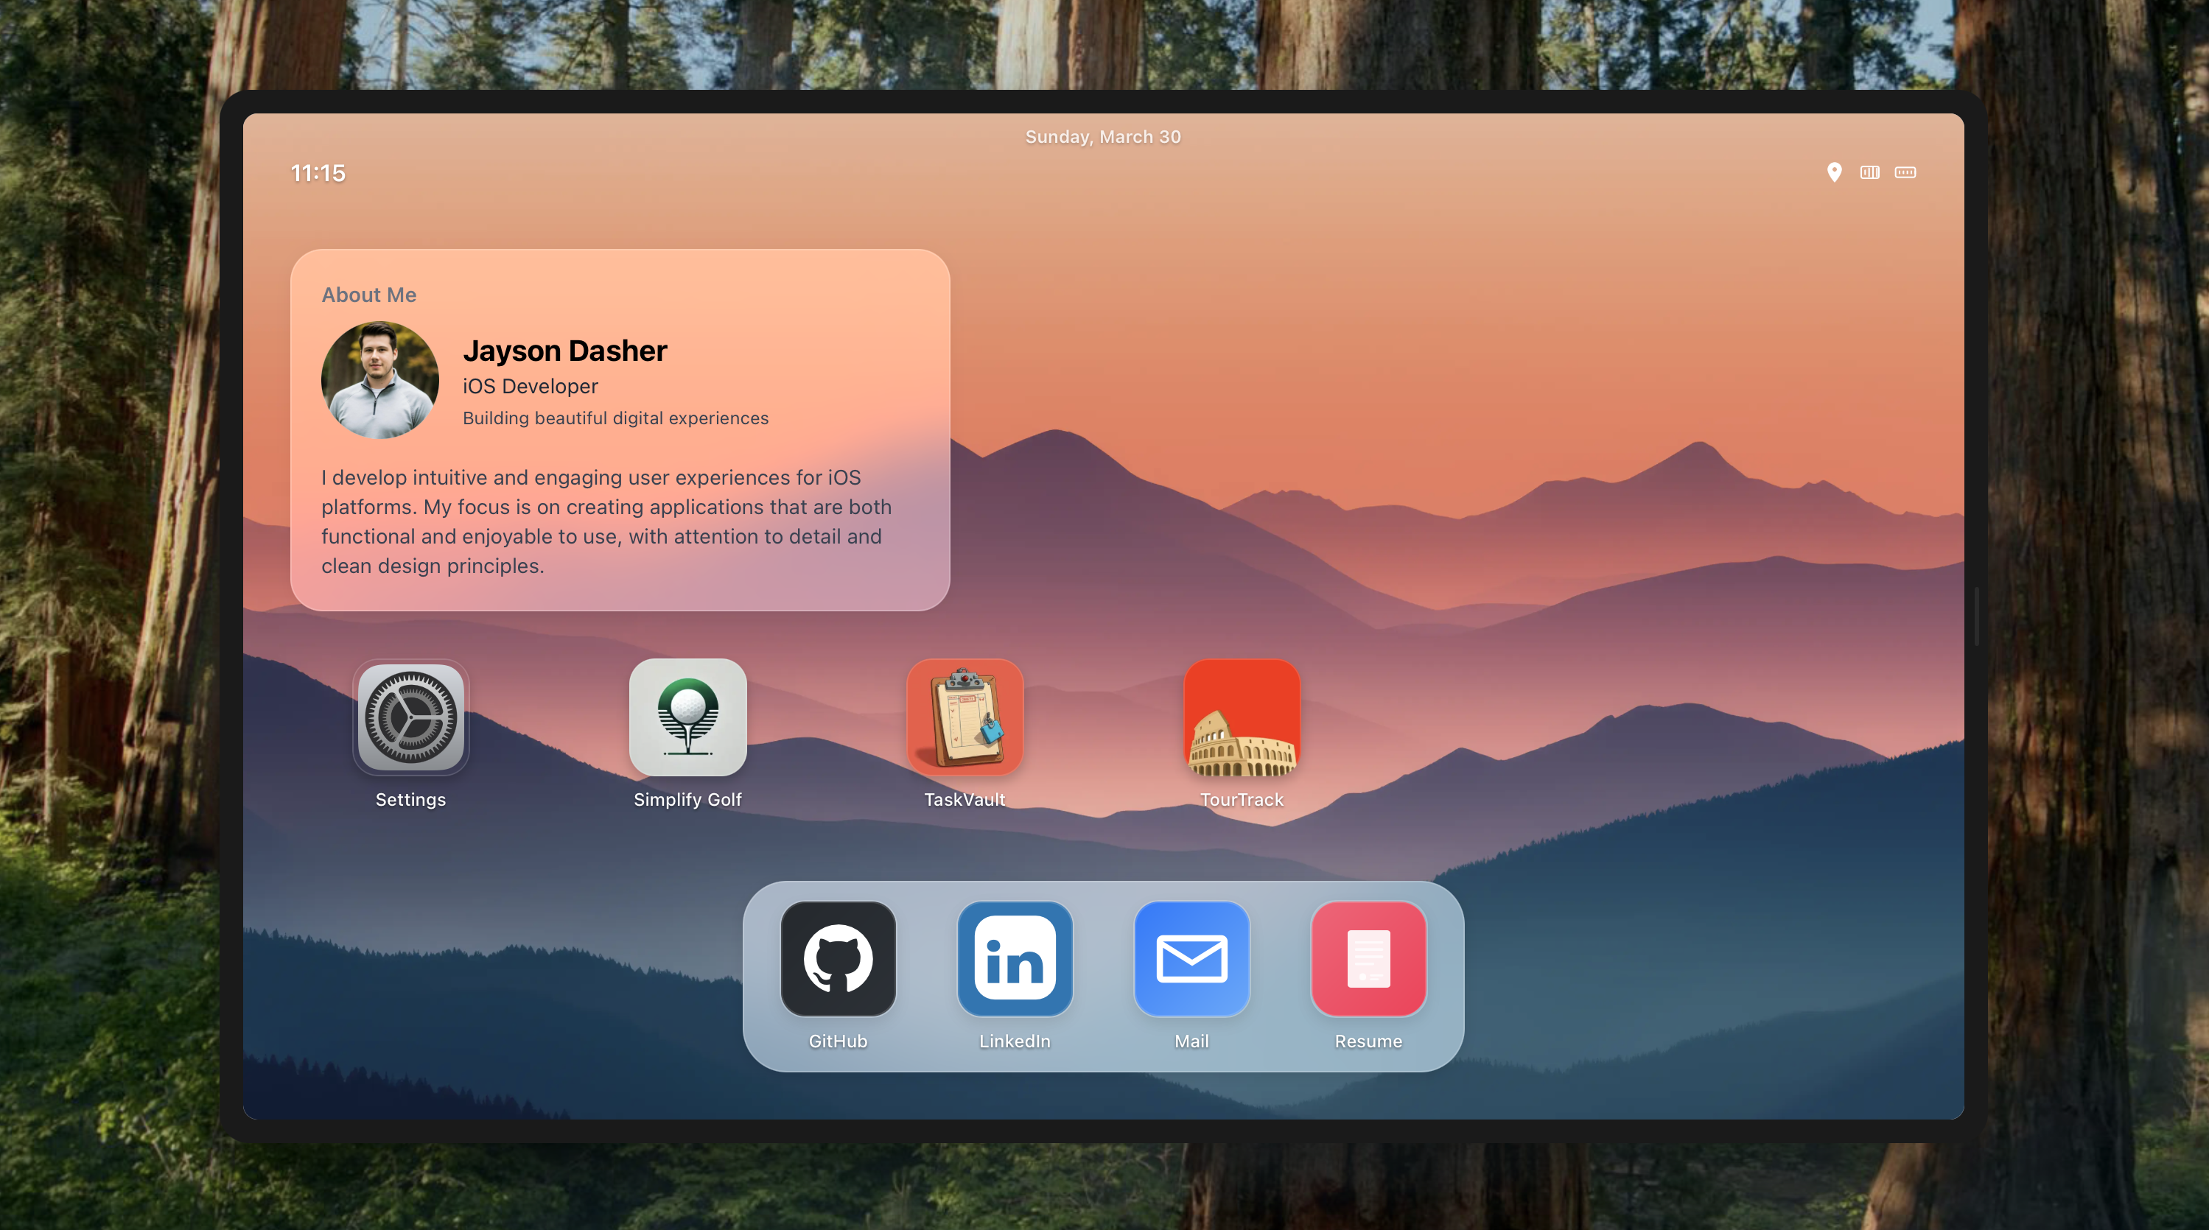Click the LinkedIn label in dock
Image resolution: width=2209 pixels, height=1230 pixels.
point(1015,1041)
